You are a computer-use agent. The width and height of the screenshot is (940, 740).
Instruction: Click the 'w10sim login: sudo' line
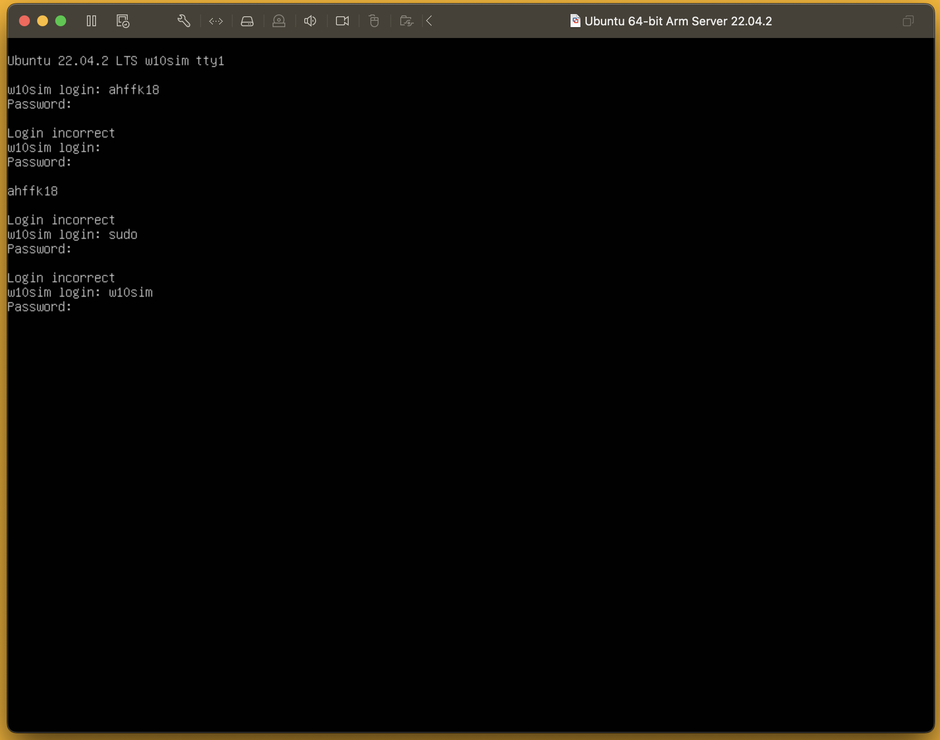coord(72,234)
